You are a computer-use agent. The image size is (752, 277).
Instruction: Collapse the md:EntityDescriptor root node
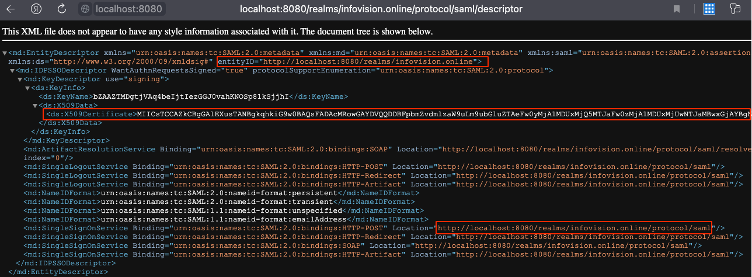[5, 53]
